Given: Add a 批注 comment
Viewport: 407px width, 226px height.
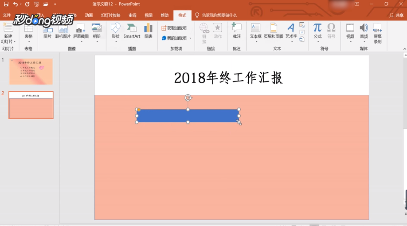Looking at the screenshot, I should pos(237,31).
